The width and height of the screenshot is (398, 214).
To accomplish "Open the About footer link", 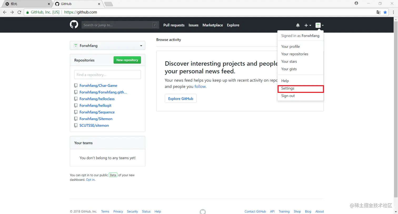I will tap(320, 211).
